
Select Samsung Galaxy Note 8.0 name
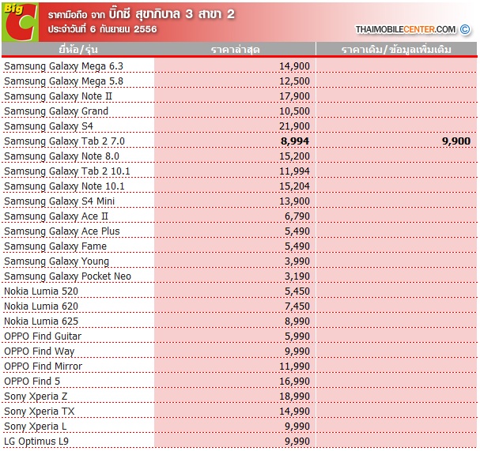pyautogui.click(x=62, y=156)
